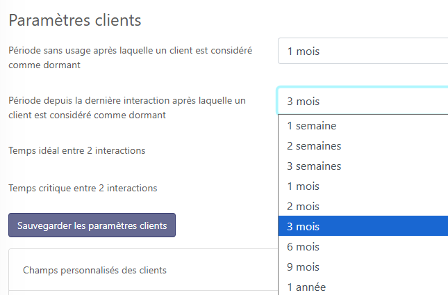The height and width of the screenshot is (295, 448).
Task: Click the Paramètres clients heading
Action: pos(75,20)
